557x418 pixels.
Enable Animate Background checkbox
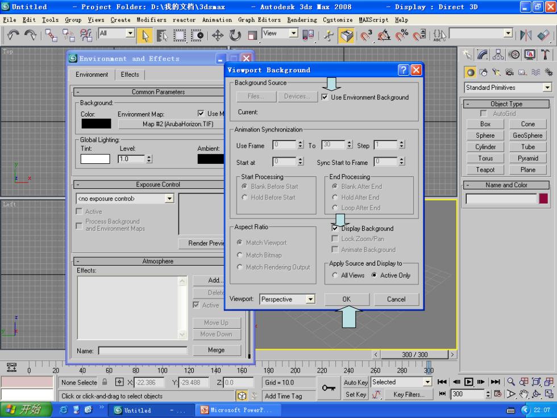click(x=335, y=249)
